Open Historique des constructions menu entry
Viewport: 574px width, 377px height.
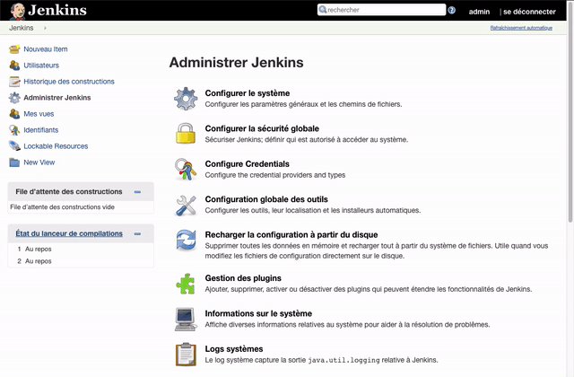tap(69, 82)
